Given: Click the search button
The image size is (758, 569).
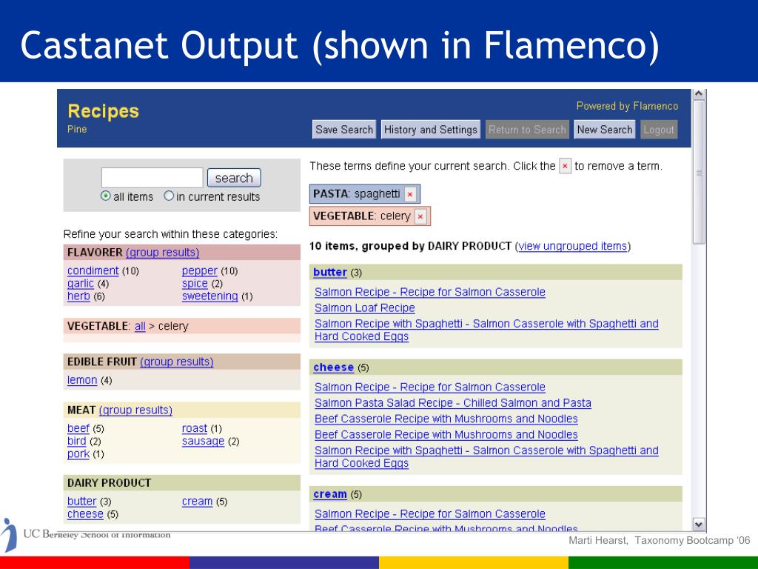Looking at the screenshot, I should point(234,178).
